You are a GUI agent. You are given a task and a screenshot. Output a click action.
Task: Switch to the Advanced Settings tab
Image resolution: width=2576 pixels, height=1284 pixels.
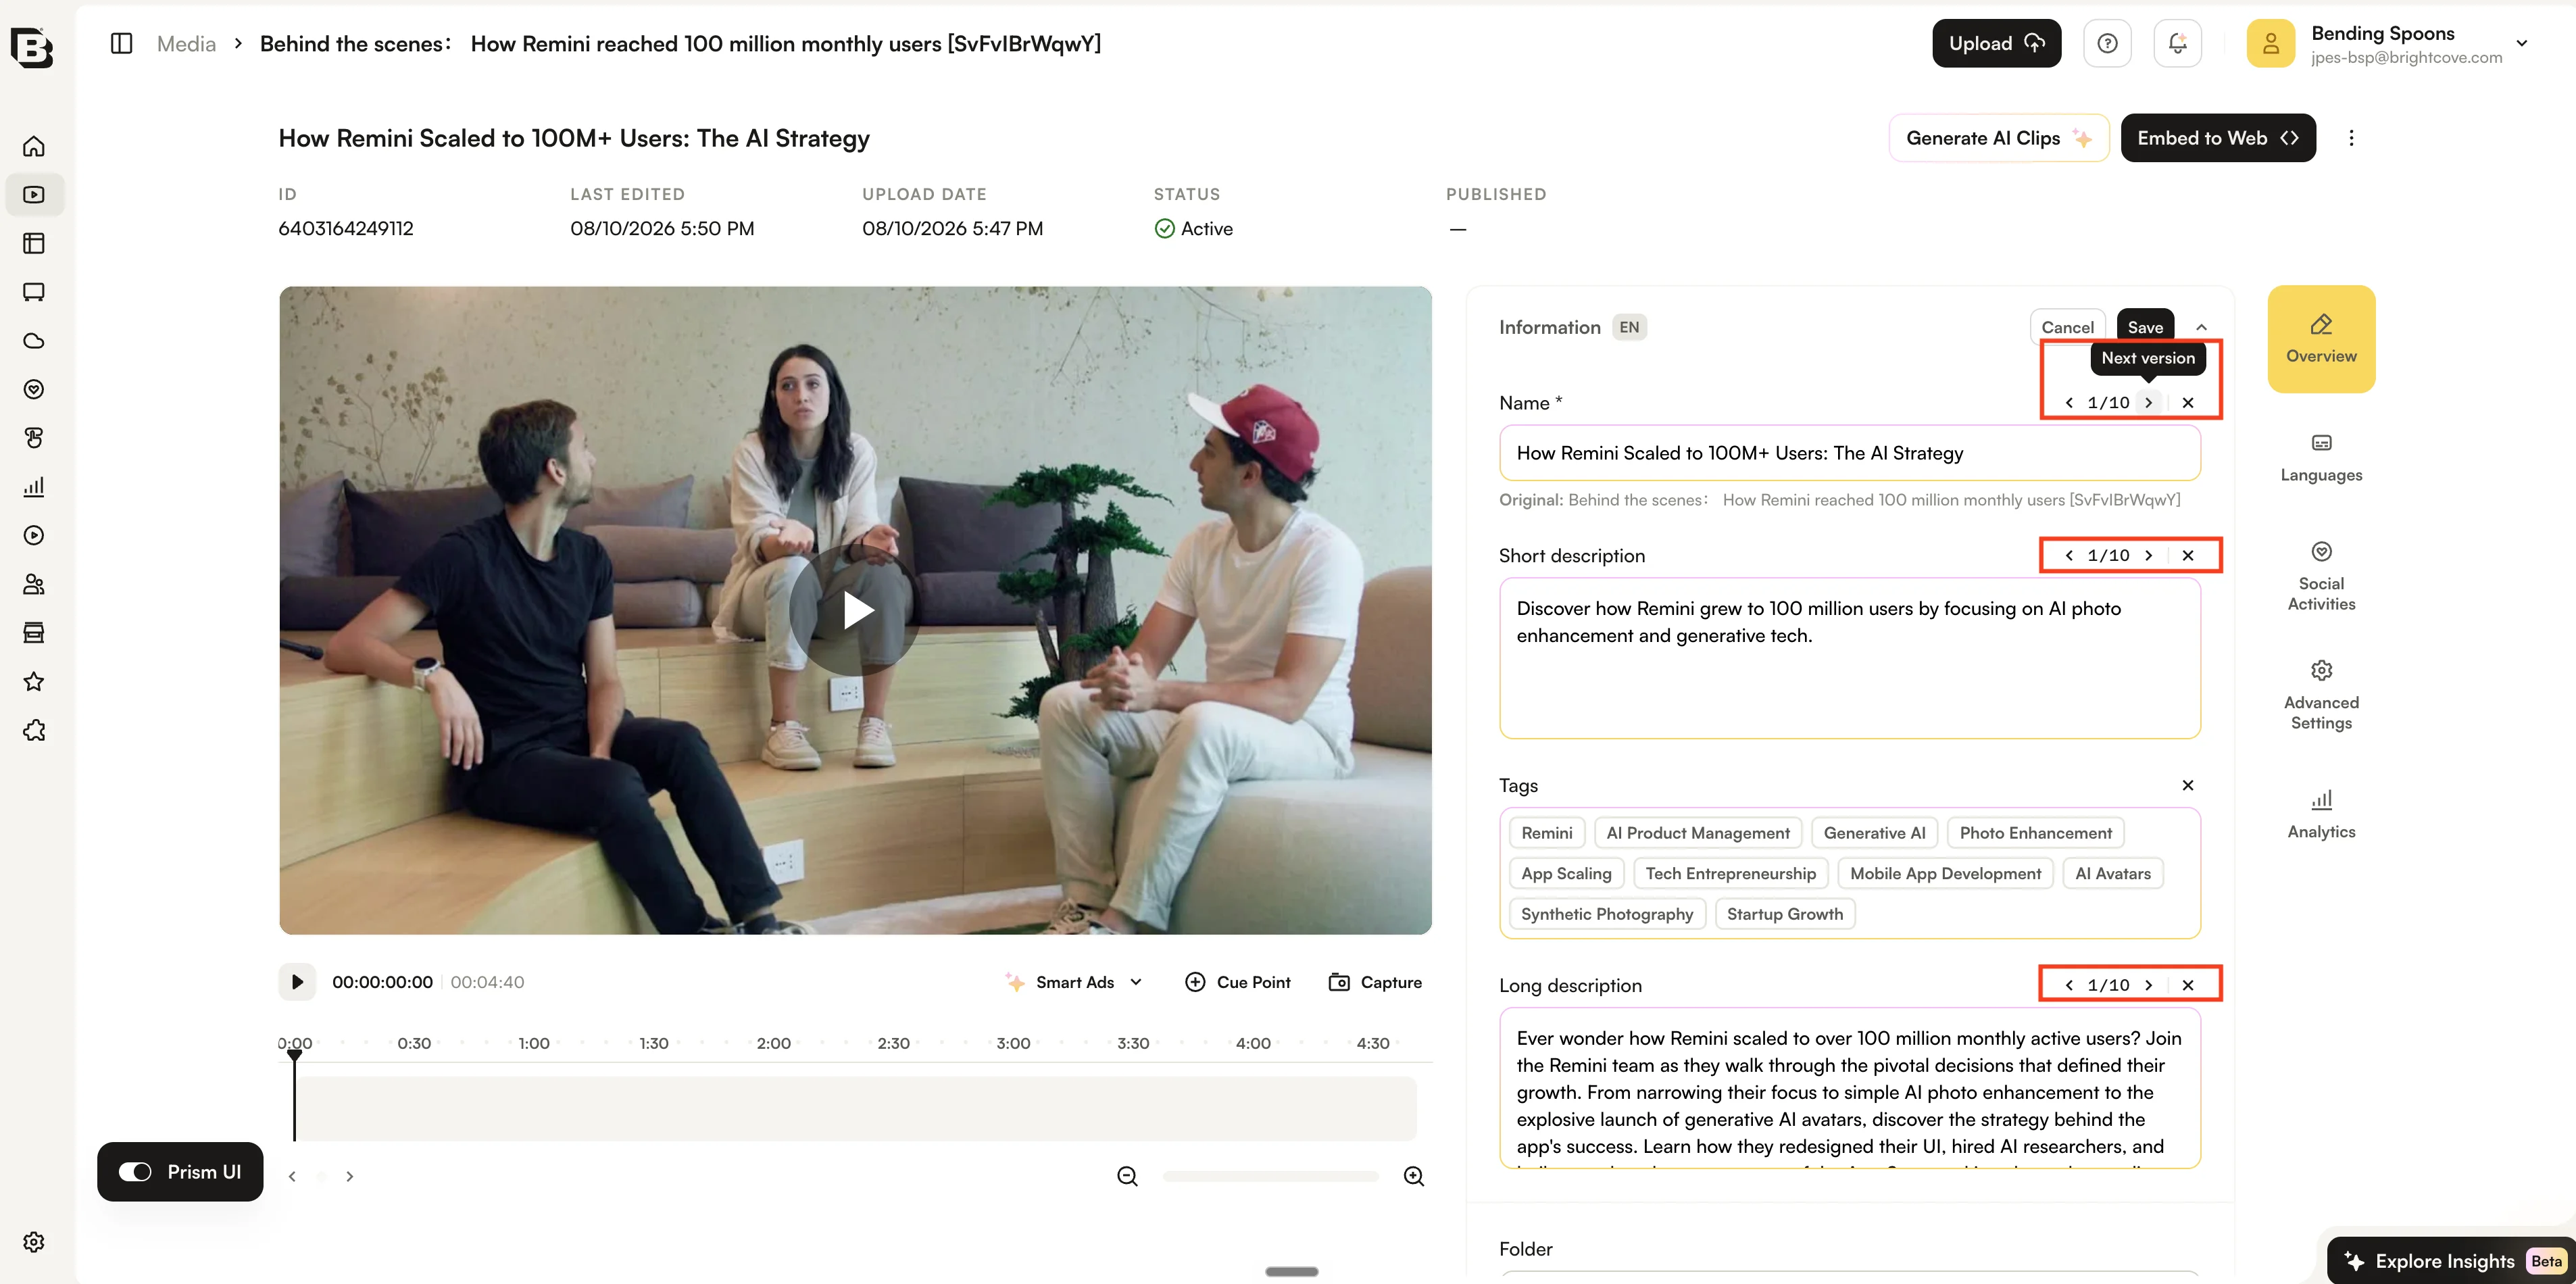[x=2321, y=696]
